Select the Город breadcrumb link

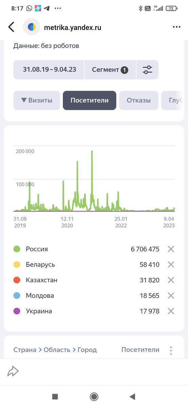coord(87,350)
